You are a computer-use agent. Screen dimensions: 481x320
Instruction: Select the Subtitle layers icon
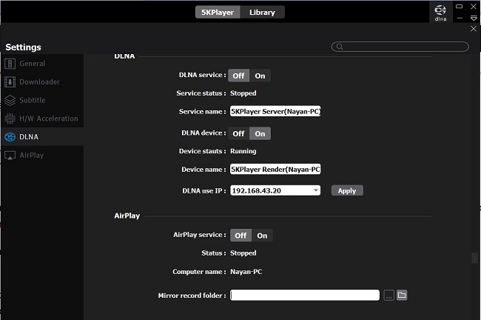coord(10,100)
